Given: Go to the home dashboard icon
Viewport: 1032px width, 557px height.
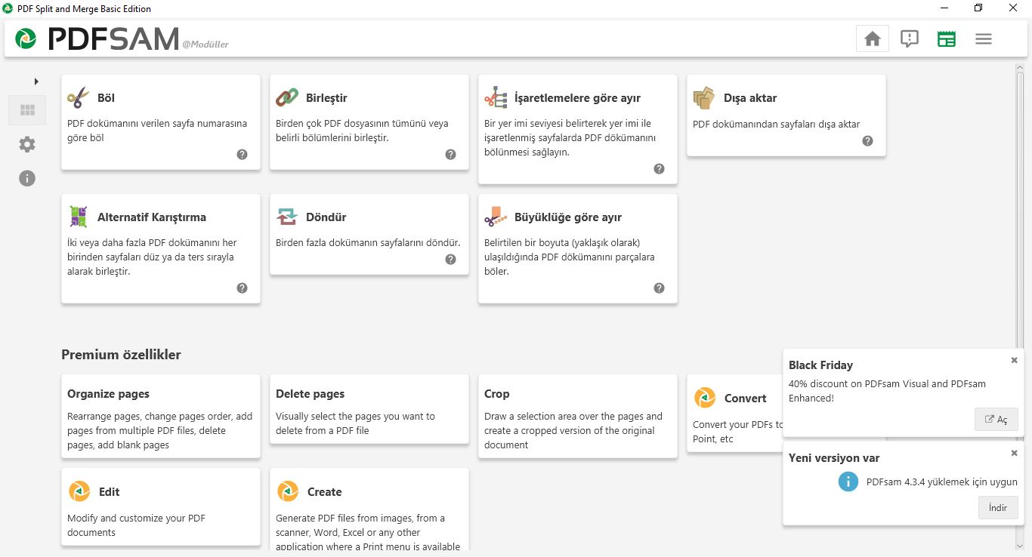Looking at the screenshot, I should point(873,39).
